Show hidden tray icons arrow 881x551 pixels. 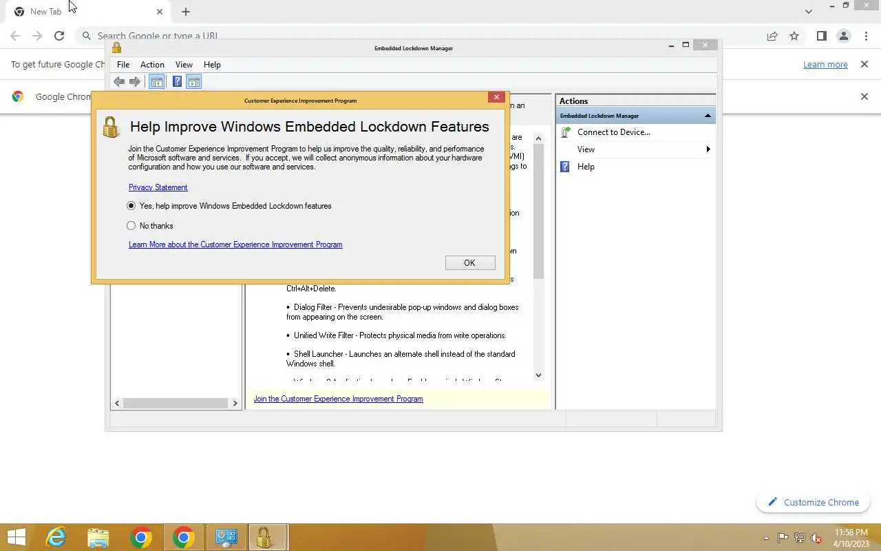click(x=767, y=539)
